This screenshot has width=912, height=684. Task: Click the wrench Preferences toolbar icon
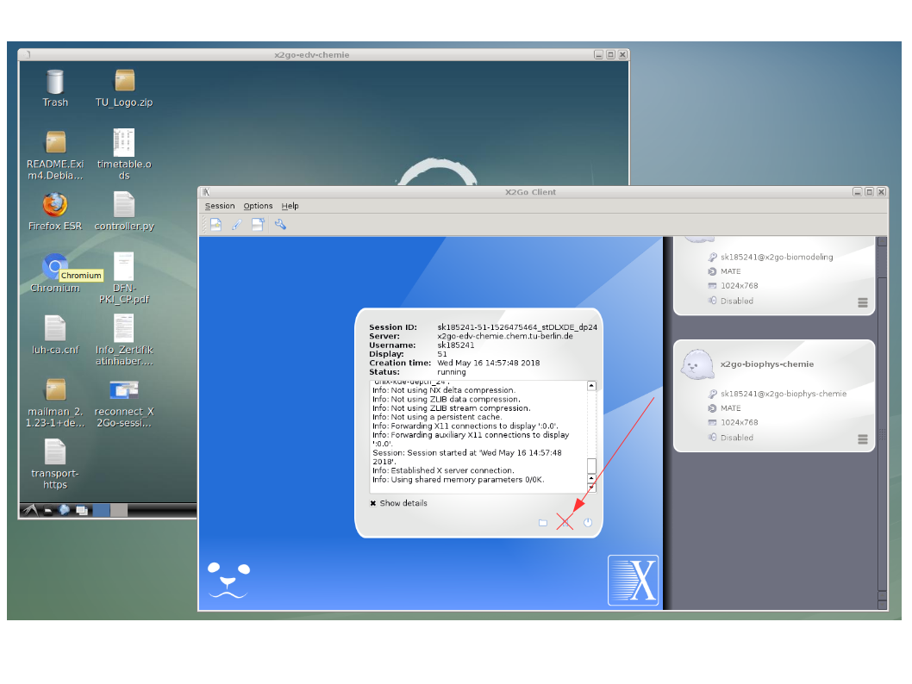pyautogui.click(x=280, y=225)
